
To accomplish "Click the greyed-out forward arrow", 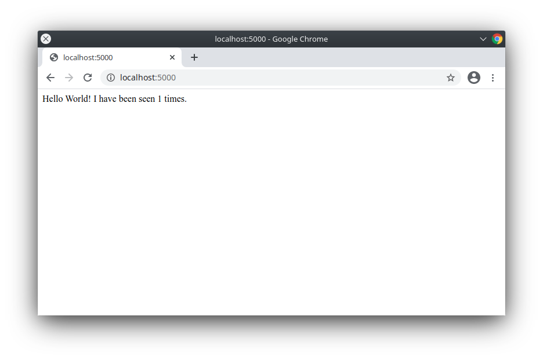I will pyautogui.click(x=69, y=78).
